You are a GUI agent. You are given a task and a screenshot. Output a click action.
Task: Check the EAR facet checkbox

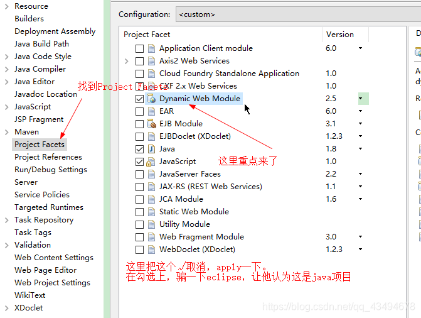pyautogui.click(x=139, y=111)
